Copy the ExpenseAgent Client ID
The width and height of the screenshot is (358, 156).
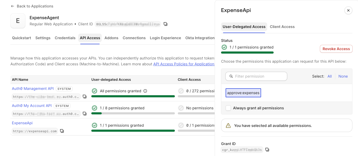click(166, 24)
